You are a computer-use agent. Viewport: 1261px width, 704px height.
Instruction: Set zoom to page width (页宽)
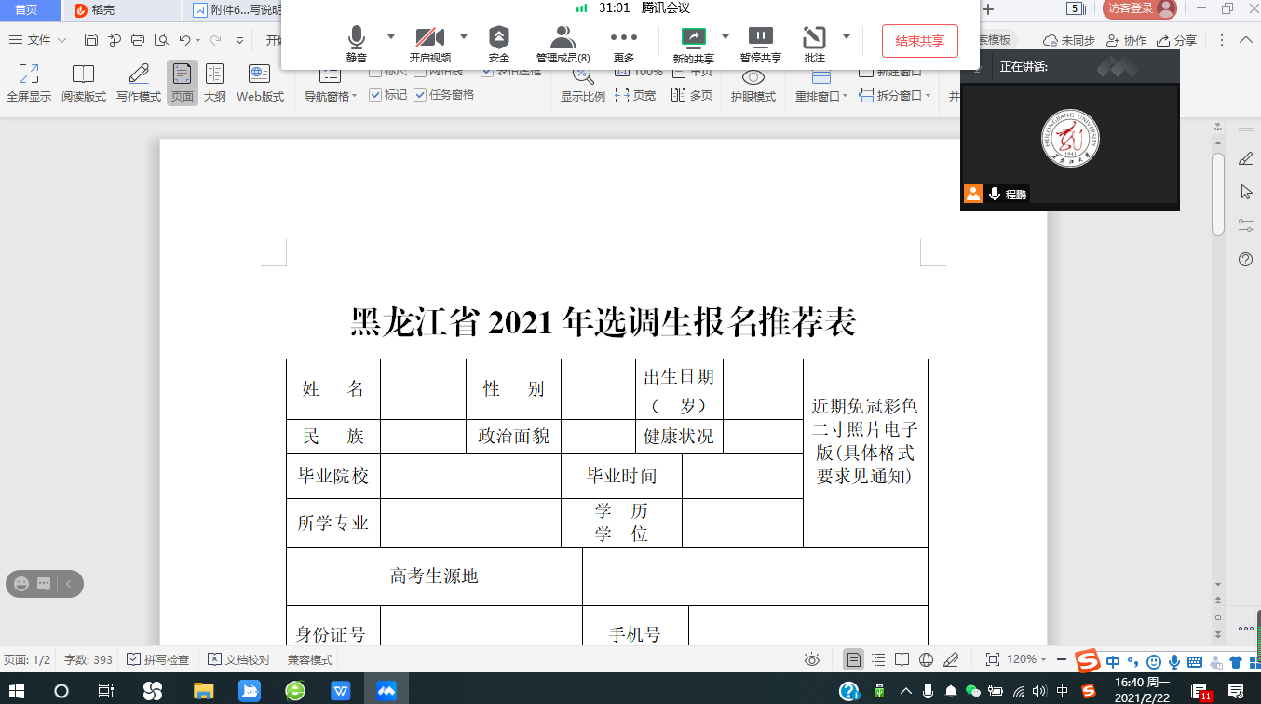636,95
